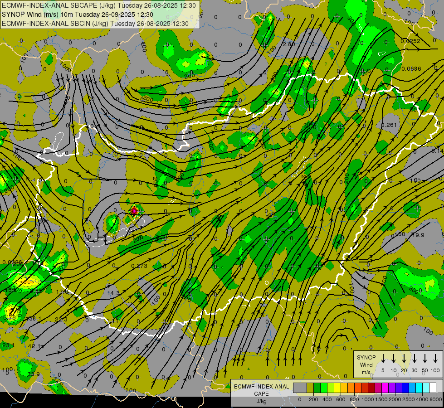Click the 10 m/s wind arrow in legend
Screen dimensions: 444x408
pyautogui.click(x=394, y=359)
